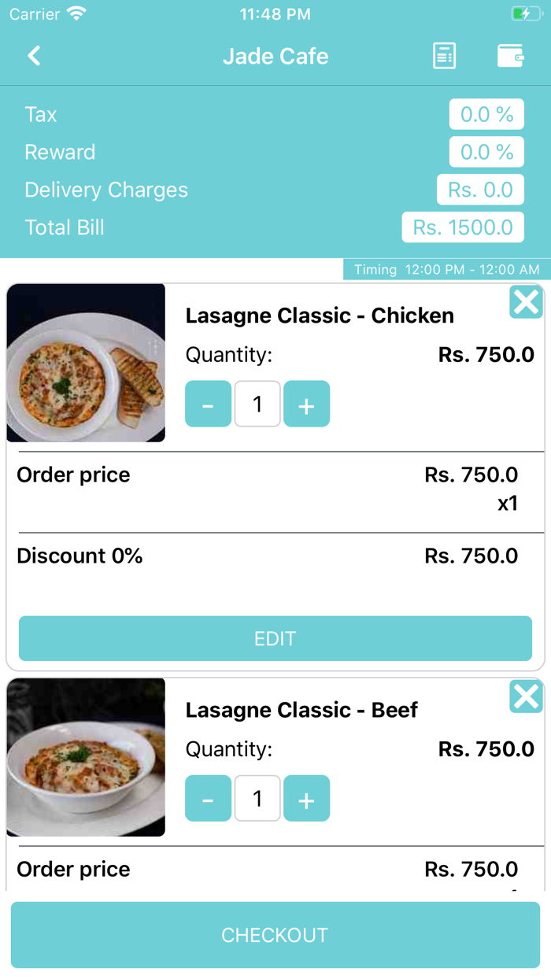Image resolution: width=551 pixels, height=979 pixels.
Task: Tap the back arrow in the header
Action: click(34, 56)
